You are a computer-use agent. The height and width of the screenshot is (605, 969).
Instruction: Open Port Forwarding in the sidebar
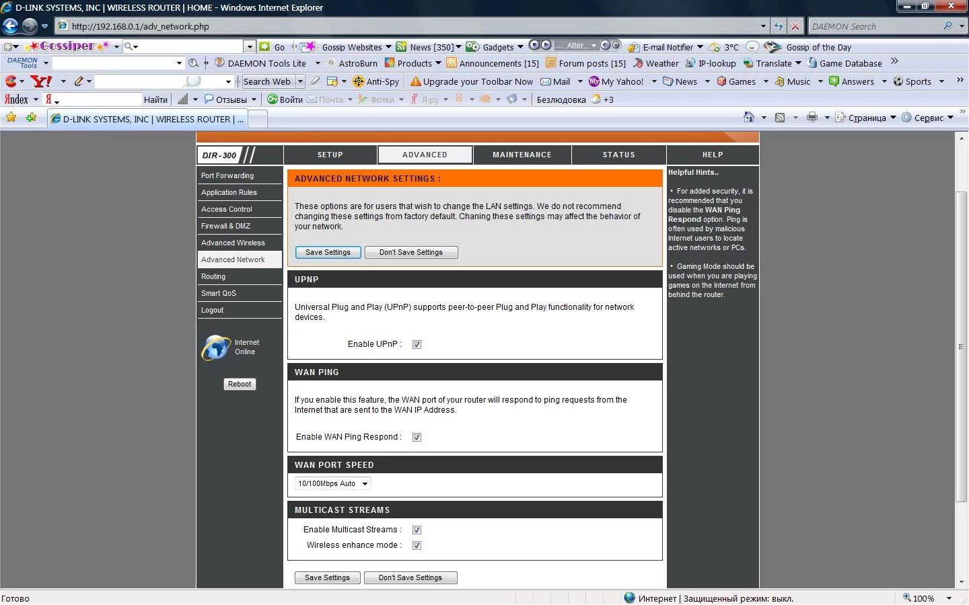coord(240,175)
